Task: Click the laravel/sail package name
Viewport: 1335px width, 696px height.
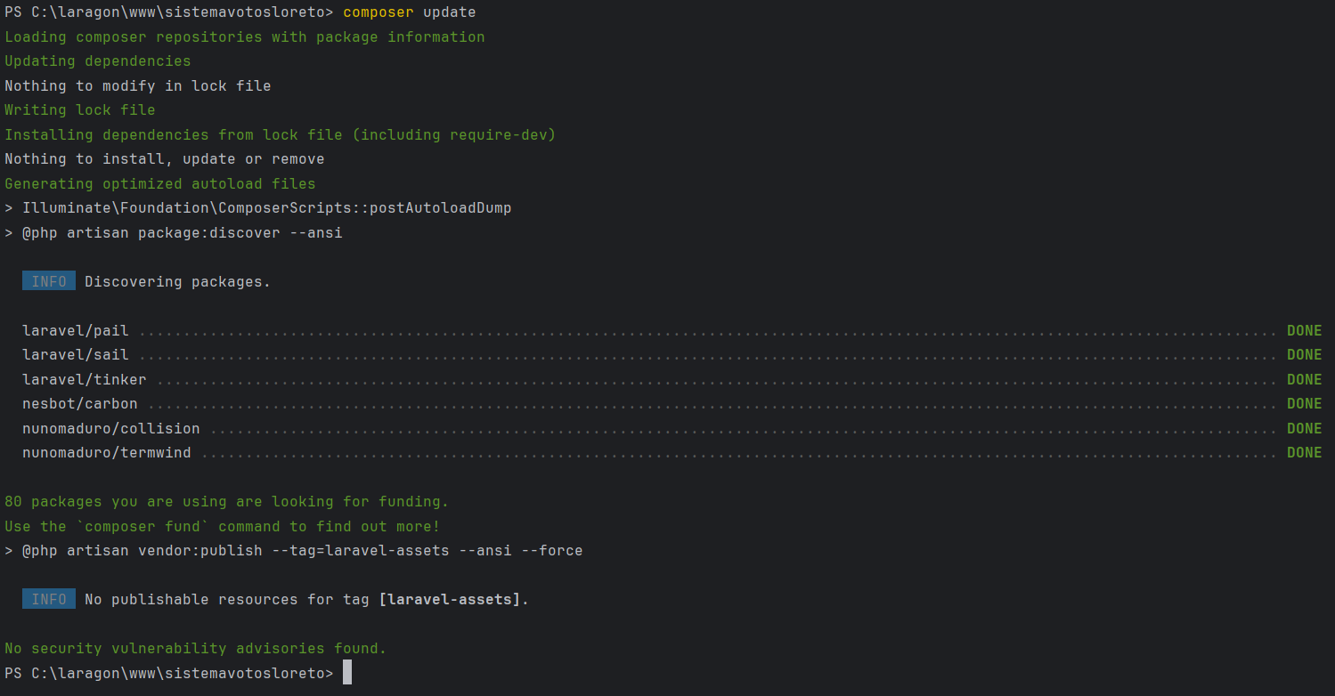Action: coord(76,354)
